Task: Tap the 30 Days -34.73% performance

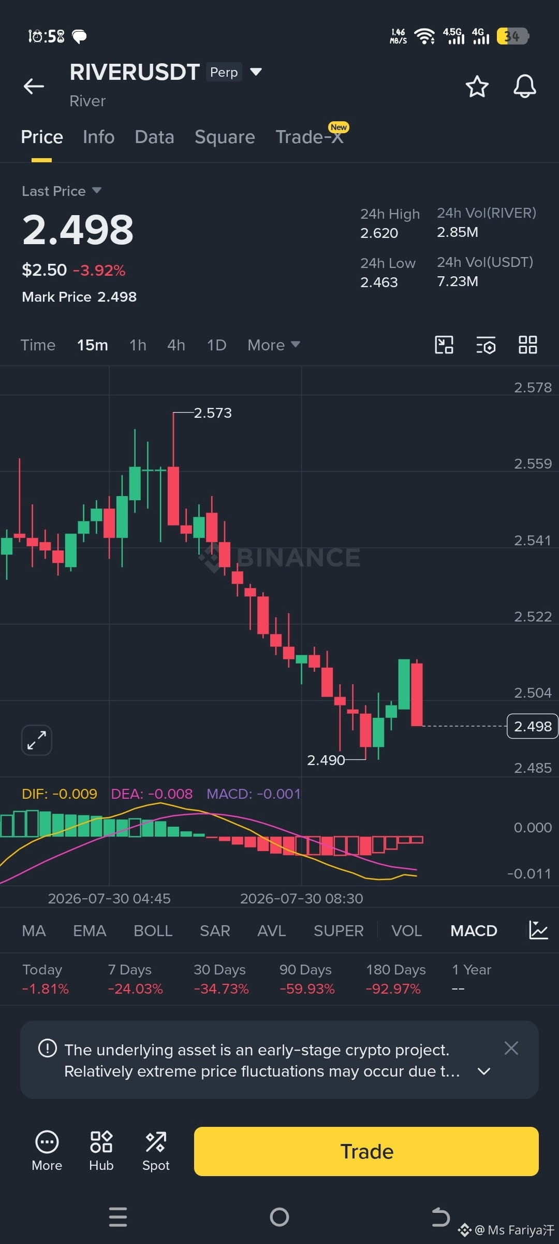Action: click(221, 979)
